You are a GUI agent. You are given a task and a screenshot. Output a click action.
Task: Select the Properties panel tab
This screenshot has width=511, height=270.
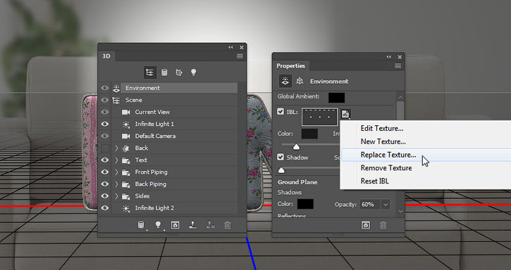(290, 65)
